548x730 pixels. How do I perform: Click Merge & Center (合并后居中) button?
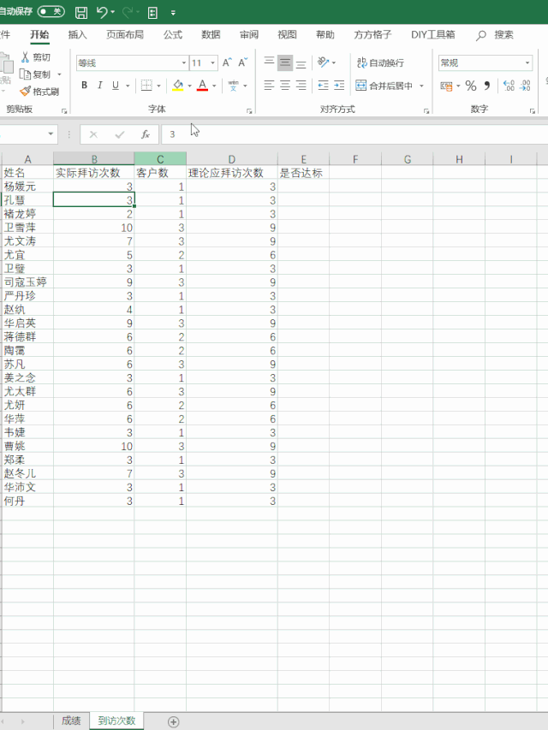[384, 86]
